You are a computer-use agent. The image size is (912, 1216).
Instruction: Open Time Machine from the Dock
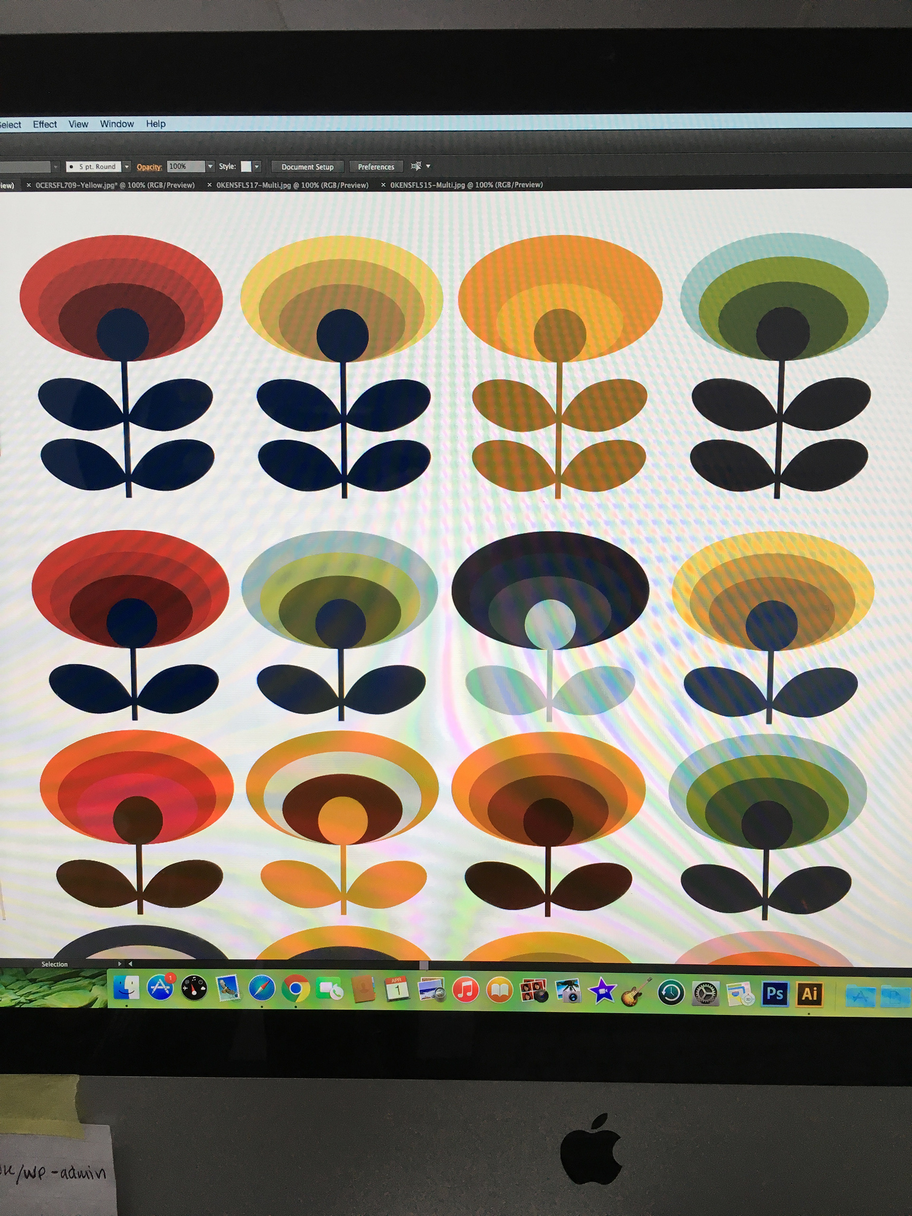(x=671, y=993)
